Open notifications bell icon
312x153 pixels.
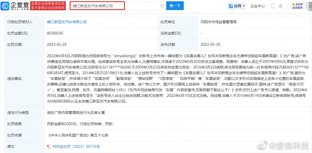[x=281, y=6]
